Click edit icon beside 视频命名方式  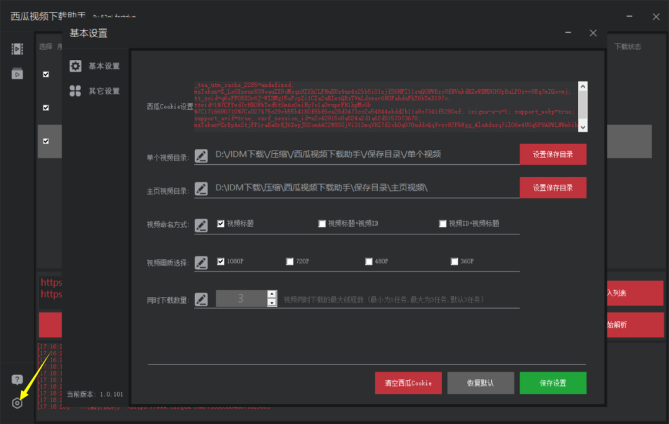tap(201, 225)
